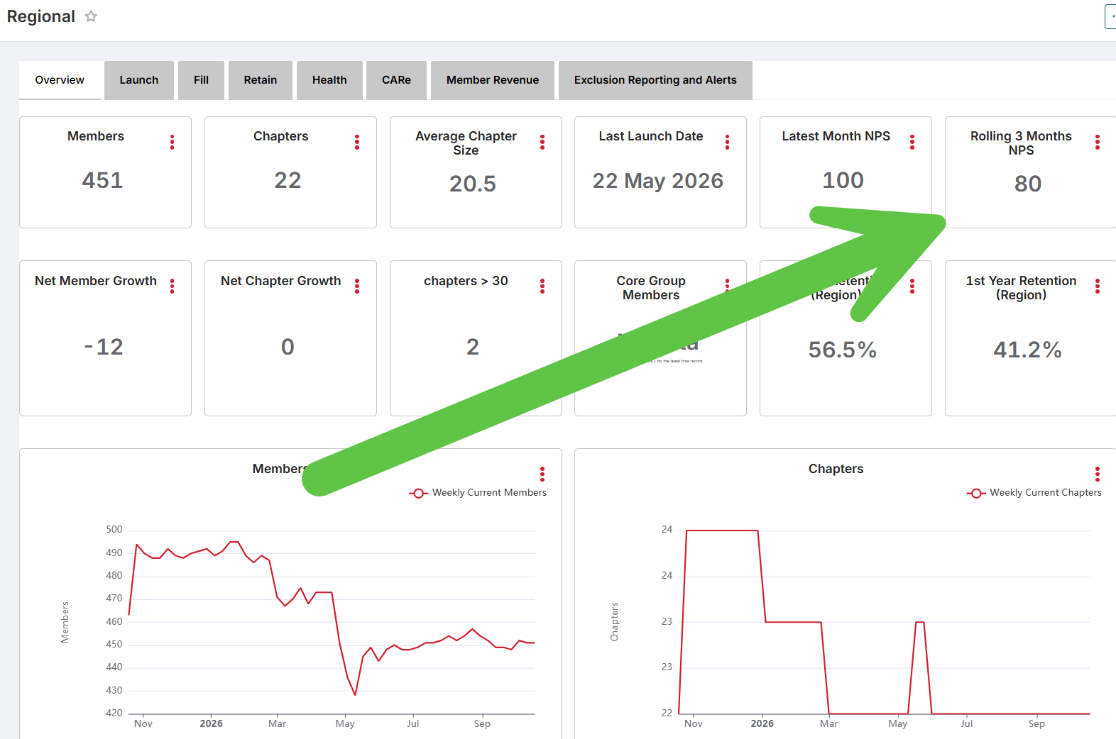Open the Members card options menu
The image size is (1116, 739).
pos(172,142)
